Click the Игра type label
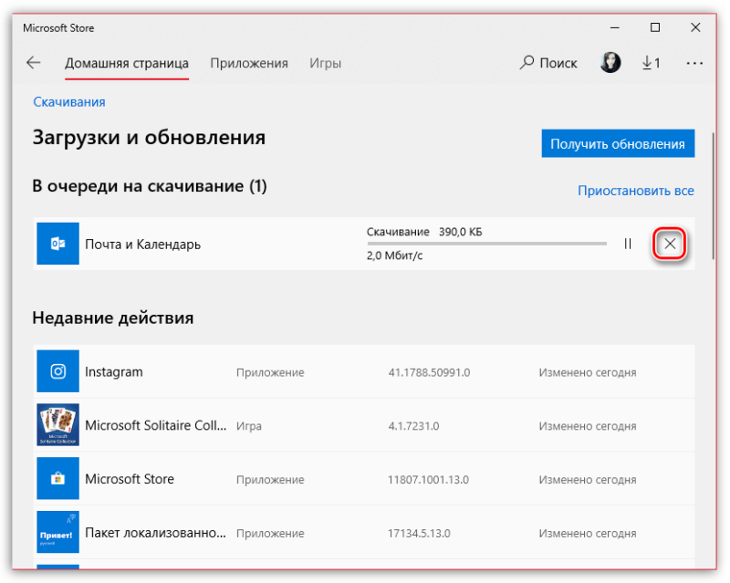This screenshot has width=730, height=583. (x=248, y=426)
